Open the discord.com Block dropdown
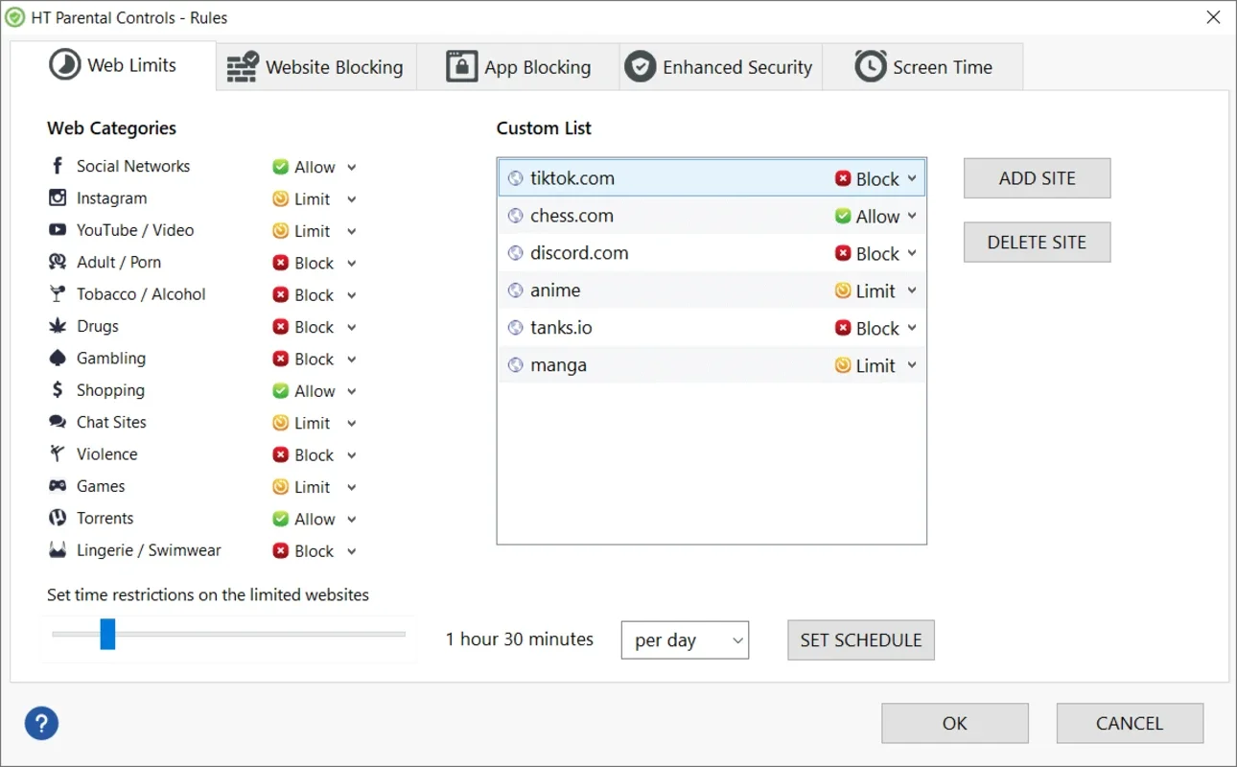1237x767 pixels. (x=912, y=253)
